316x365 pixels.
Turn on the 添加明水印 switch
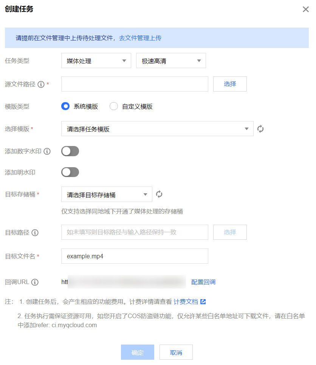(x=70, y=172)
